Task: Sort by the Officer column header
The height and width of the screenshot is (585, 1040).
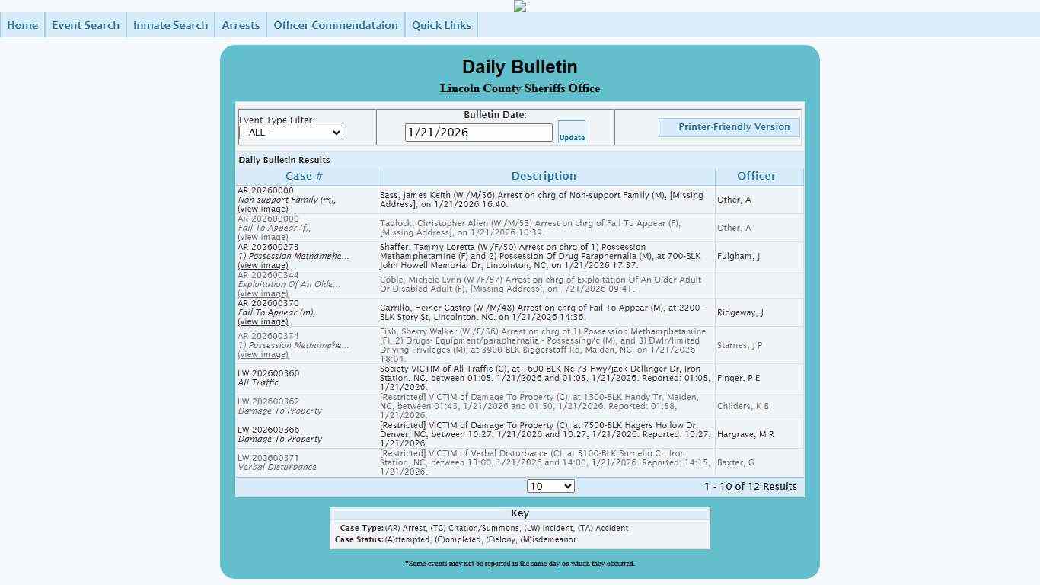Action: (756, 176)
